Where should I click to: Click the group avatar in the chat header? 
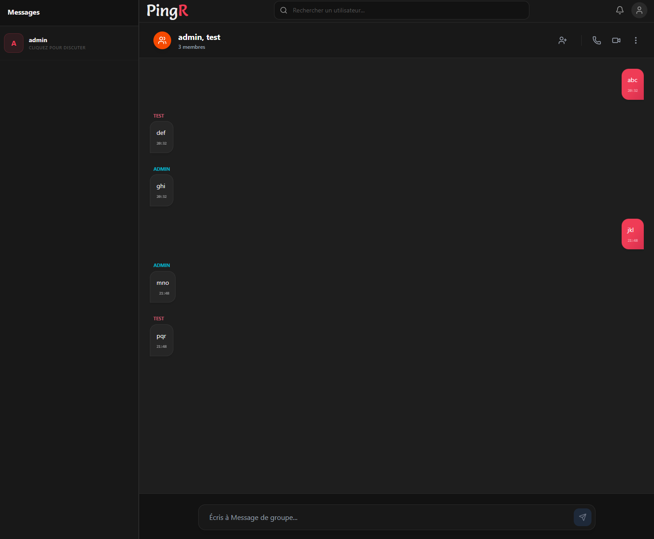pos(162,40)
